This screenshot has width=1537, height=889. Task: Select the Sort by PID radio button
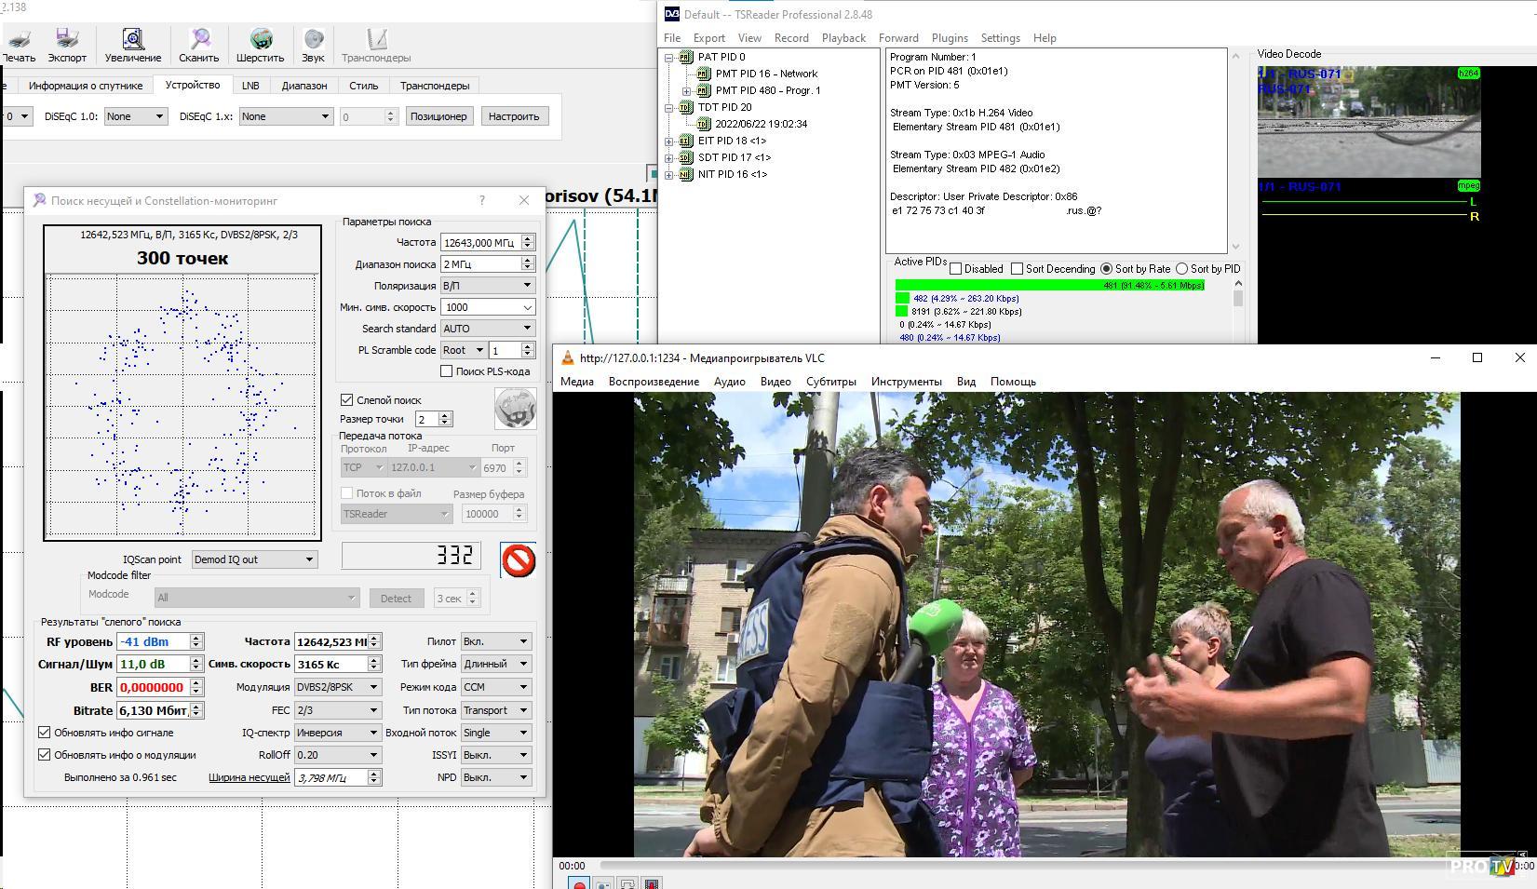click(1182, 269)
